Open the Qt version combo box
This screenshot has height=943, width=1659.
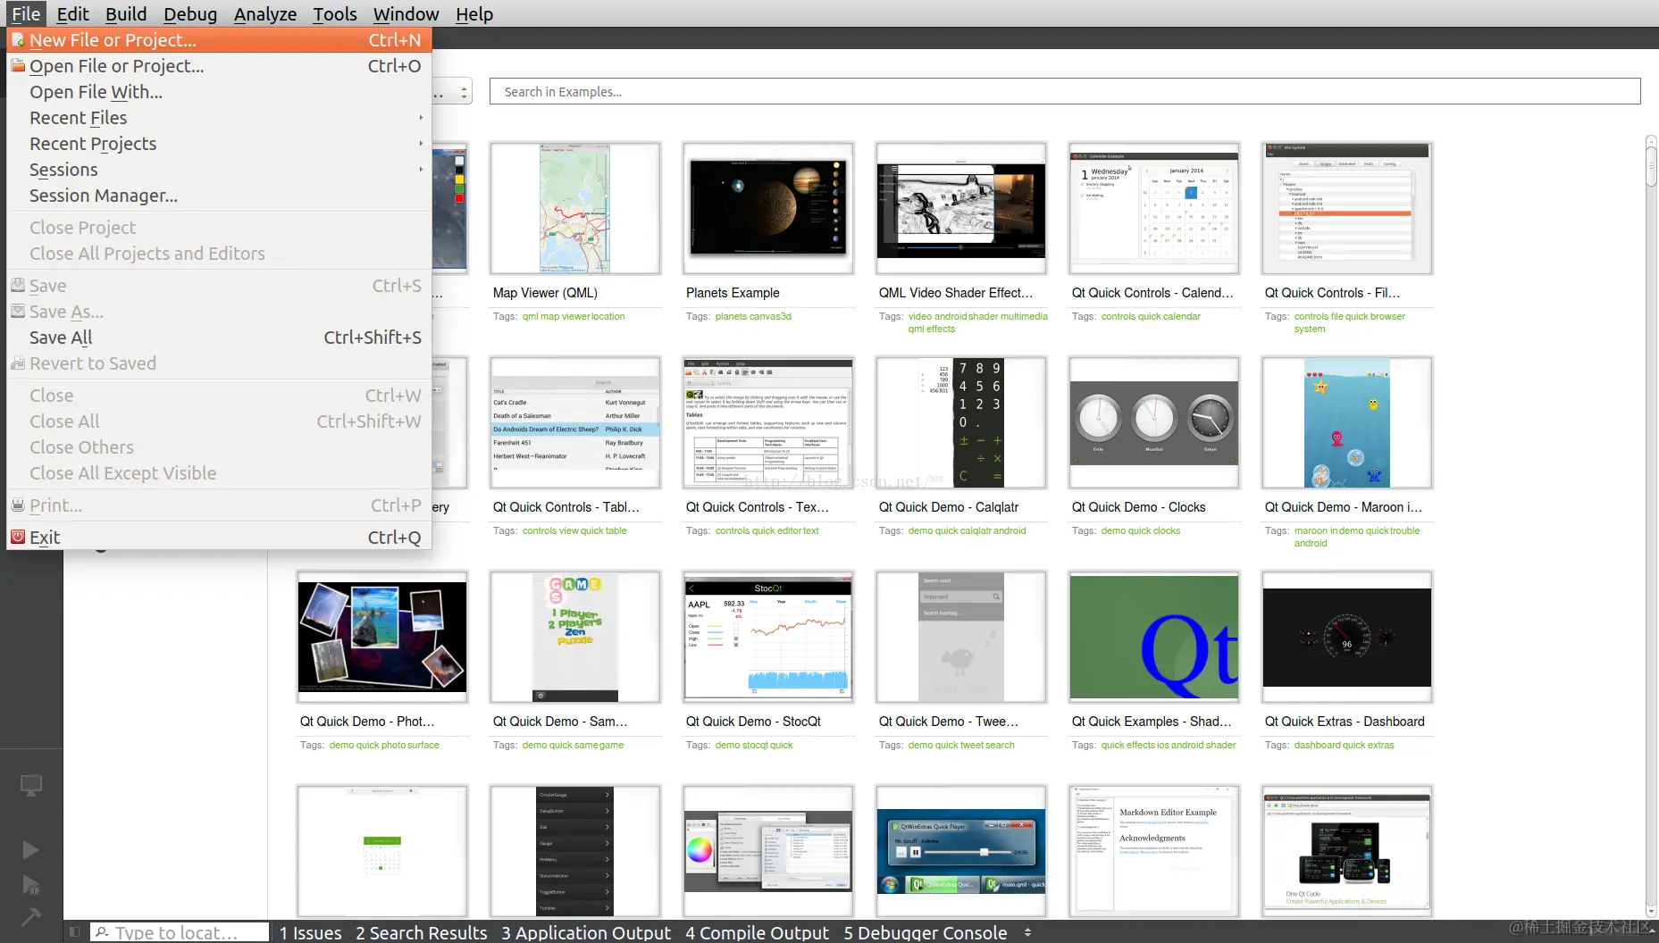pos(452,92)
